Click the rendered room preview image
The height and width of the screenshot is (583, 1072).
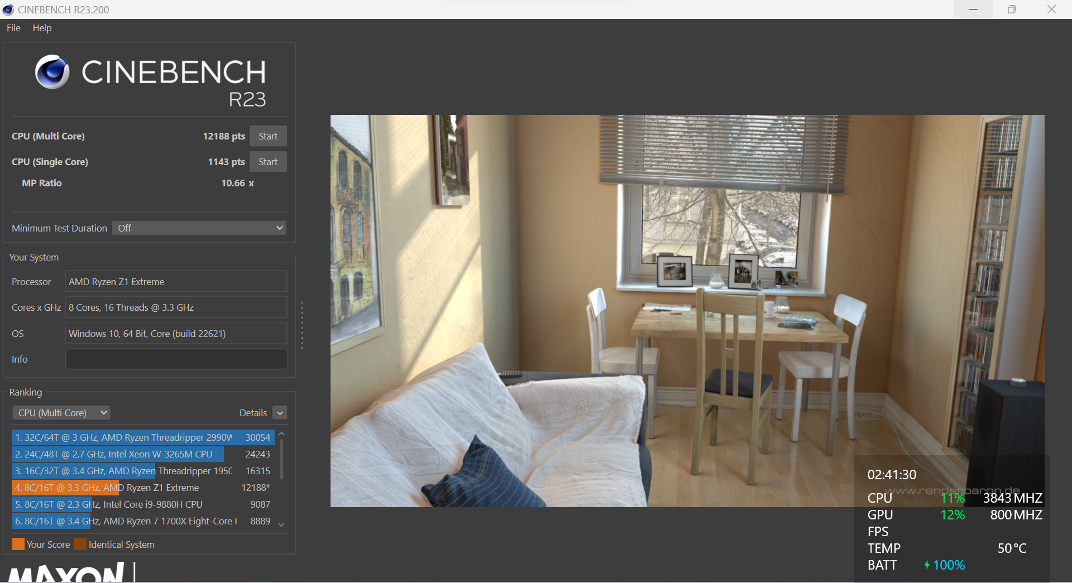[x=687, y=311]
